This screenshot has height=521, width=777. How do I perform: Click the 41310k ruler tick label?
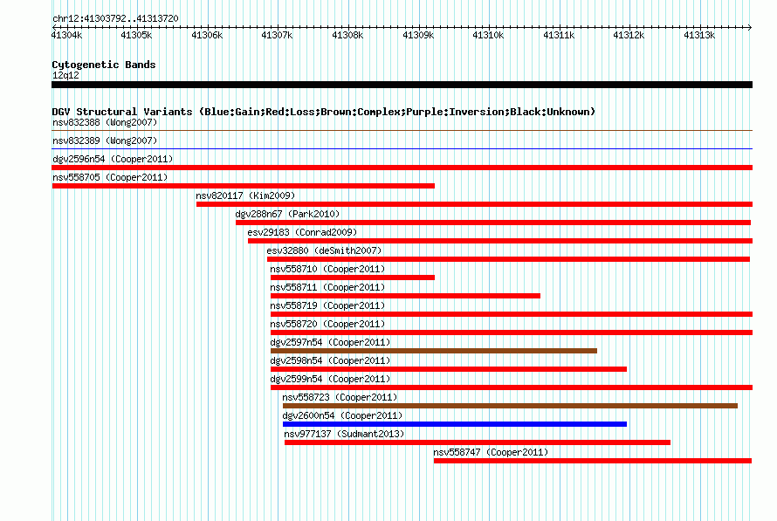coord(488,35)
